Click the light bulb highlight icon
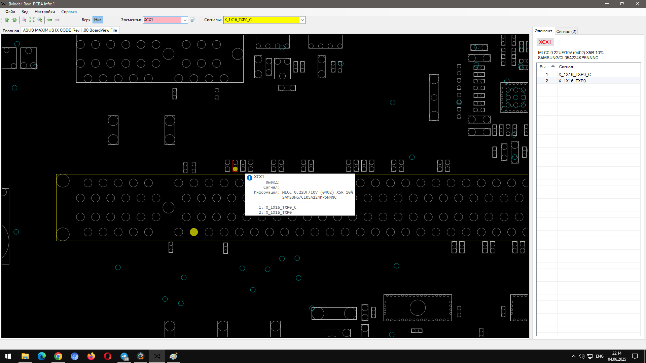Screen dimensions: 646x363 tap(192, 20)
